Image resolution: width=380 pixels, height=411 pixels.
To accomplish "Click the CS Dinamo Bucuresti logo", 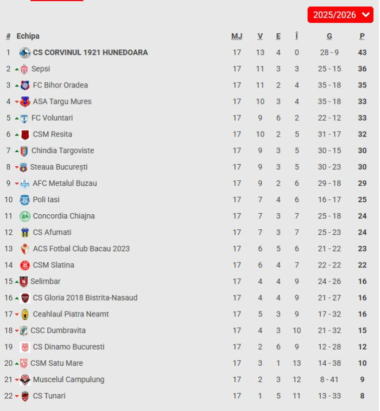I will (x=24, y=347).
